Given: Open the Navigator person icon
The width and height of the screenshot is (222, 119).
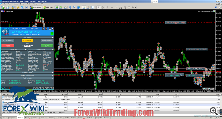Looking at the screenshot, I should (x=22, y=7).
